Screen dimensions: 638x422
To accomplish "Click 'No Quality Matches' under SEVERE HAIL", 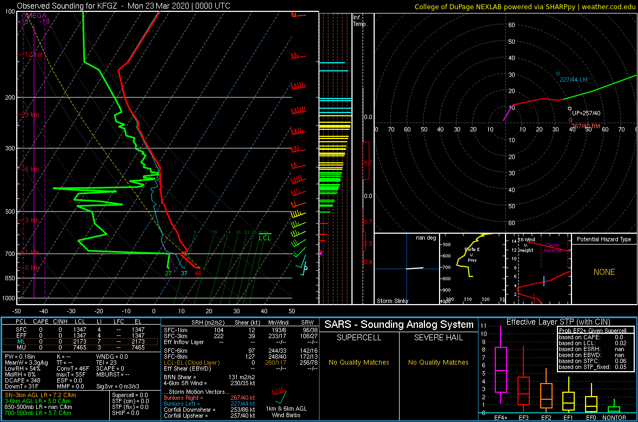I will tap(439, 362).
